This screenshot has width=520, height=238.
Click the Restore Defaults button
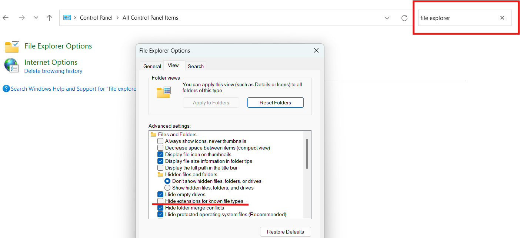[x=286, y=232]
